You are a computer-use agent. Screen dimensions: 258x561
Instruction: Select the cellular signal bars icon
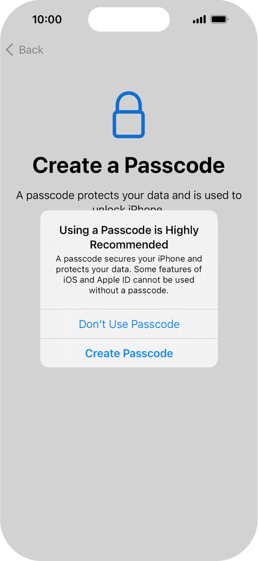[198, 19]
